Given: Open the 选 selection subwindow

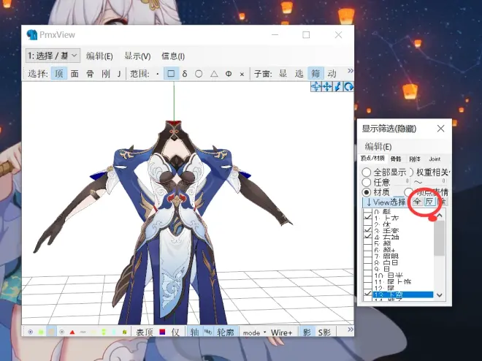Looking at the screenshot, I should pos(299,74).
